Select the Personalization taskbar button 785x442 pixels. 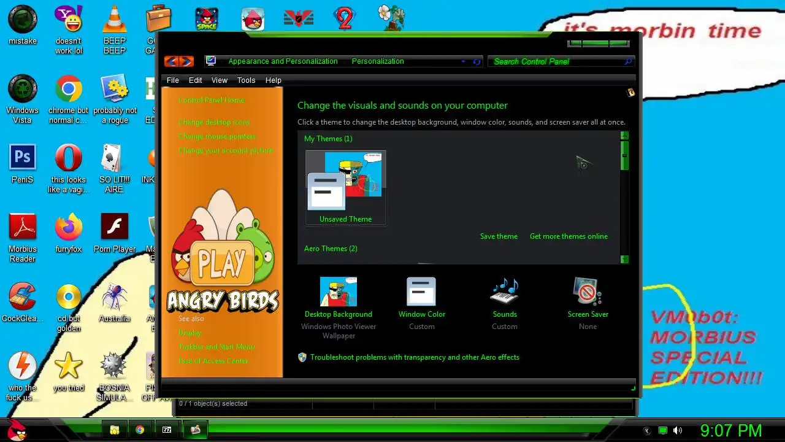[195, 430]
